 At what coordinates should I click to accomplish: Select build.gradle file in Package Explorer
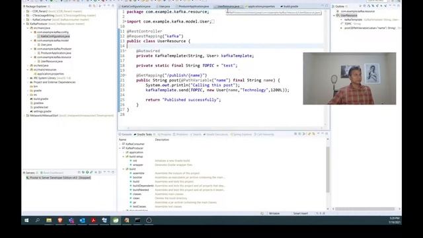tap(41, 99)
